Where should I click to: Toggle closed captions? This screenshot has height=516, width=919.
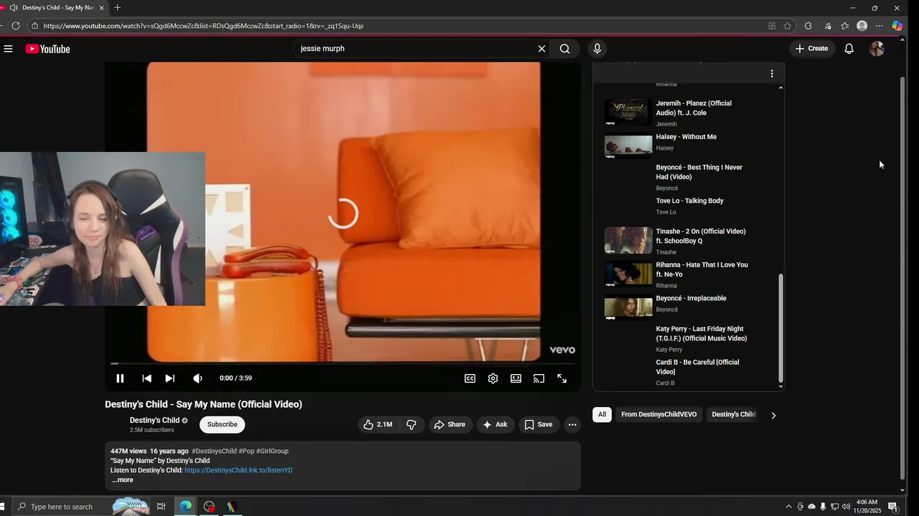[470, 378]
